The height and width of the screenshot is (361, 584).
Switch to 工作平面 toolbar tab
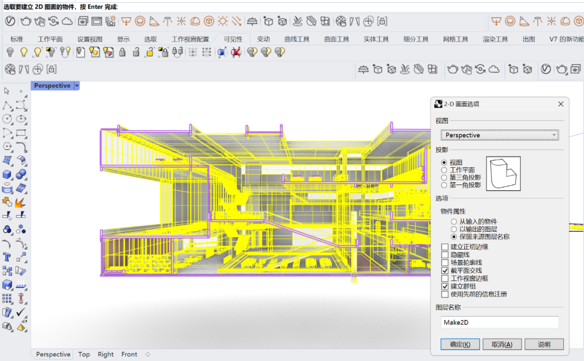pos(50,39)
